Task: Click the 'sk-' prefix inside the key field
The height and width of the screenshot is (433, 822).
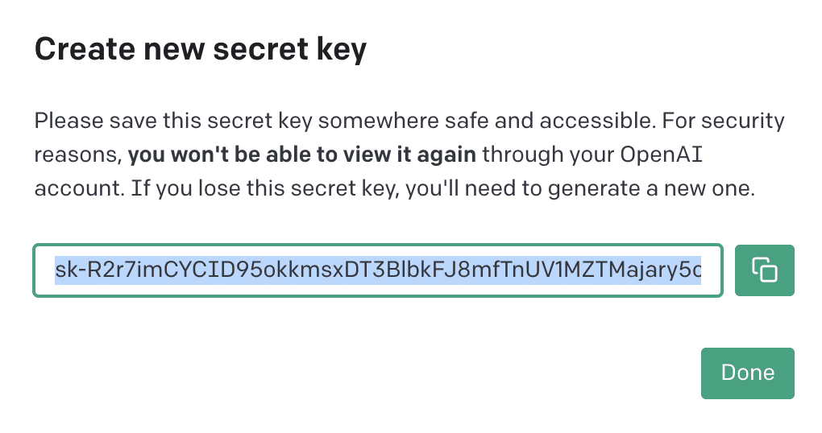Action: [70, 270]
